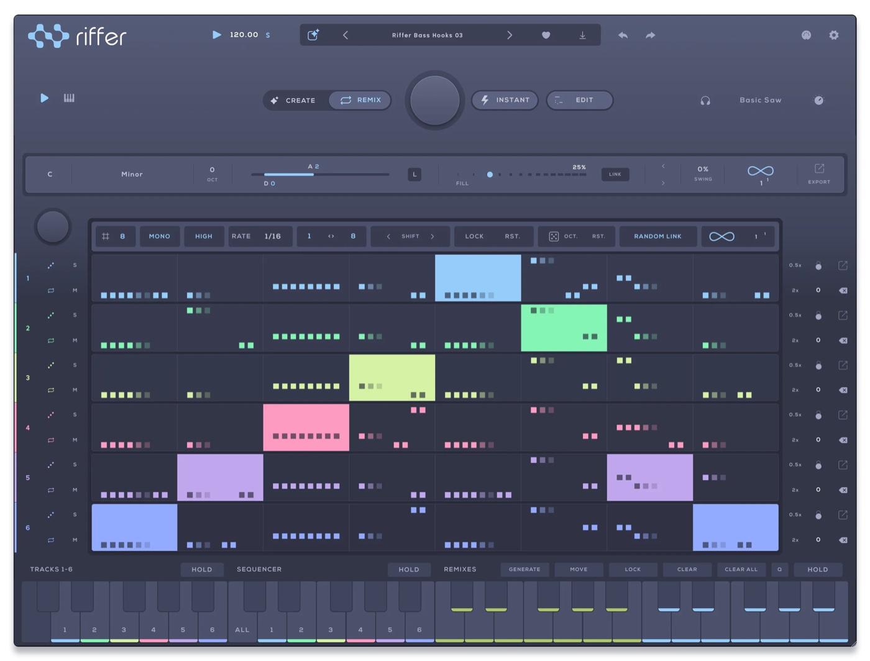The height and width of the screenshot is (661, 870).
Task: Open the color theme palette icon
Action: click(x=806, y=35)
